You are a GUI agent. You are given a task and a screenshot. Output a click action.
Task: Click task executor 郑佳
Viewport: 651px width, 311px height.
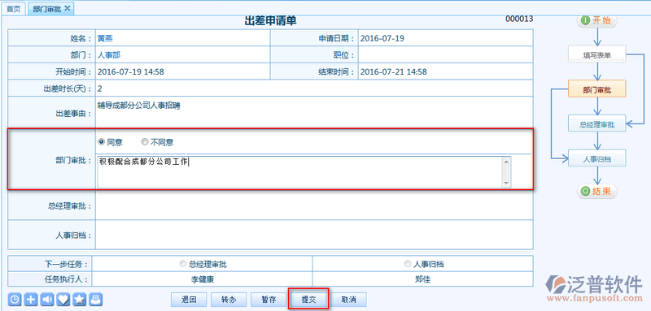point(422,279)
